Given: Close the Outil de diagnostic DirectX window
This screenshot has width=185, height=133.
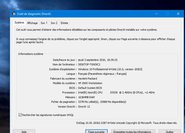Looking at the screenshot, I should [178, 14].
